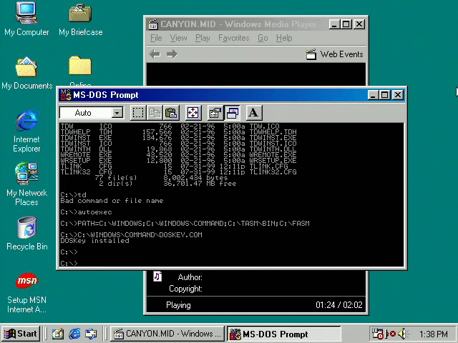The width and height of the screenshot is (458, 343).
Task: Select the Internet Explorer desktop icon
Action: click(26, 131)
